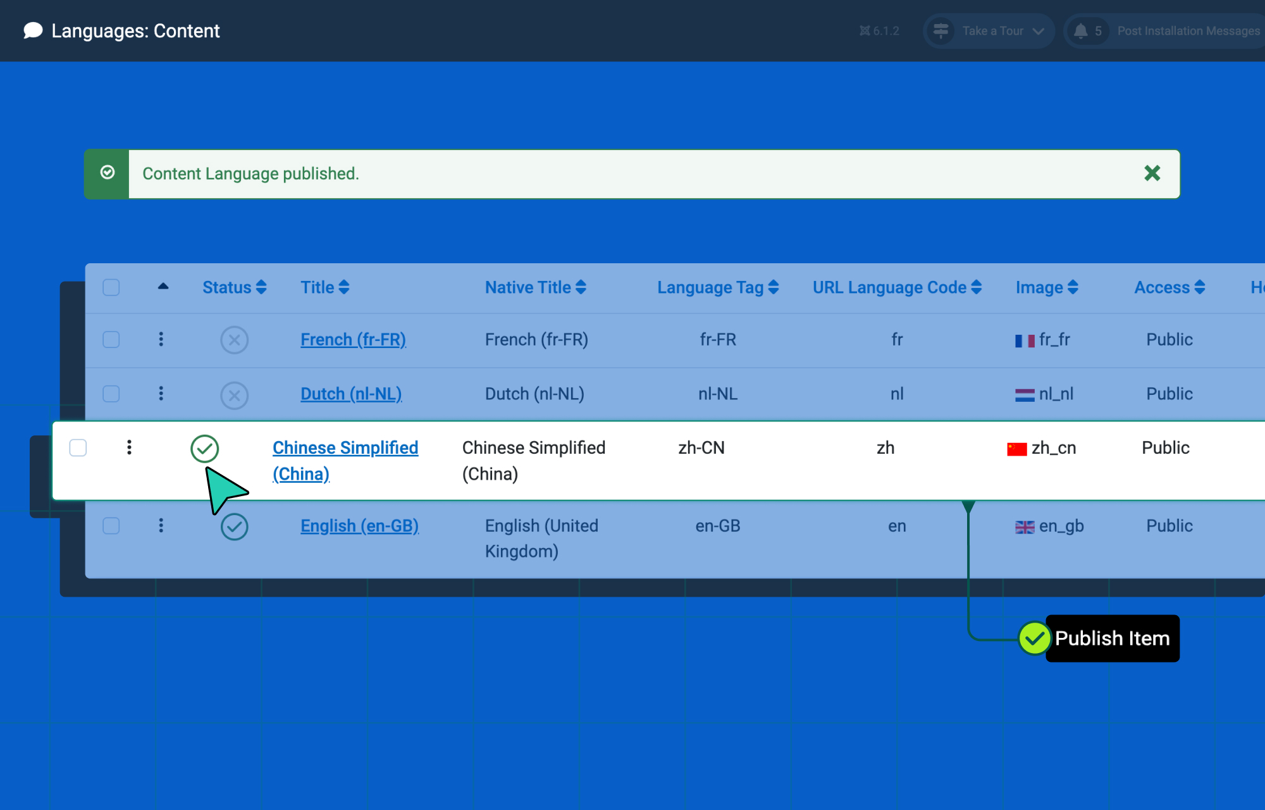Click native title 'Dutch (nl-NL)' text
The width and height of the screenshot is (1265, 810).
[x=534, y=394]
